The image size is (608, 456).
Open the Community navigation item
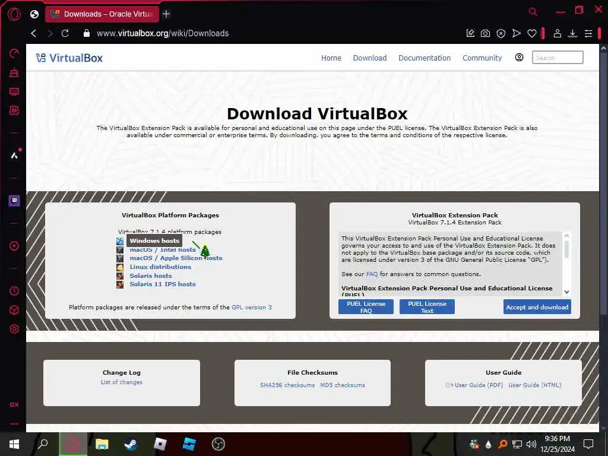482,58
